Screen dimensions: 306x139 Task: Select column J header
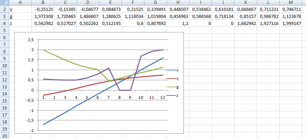coord(223,2)
